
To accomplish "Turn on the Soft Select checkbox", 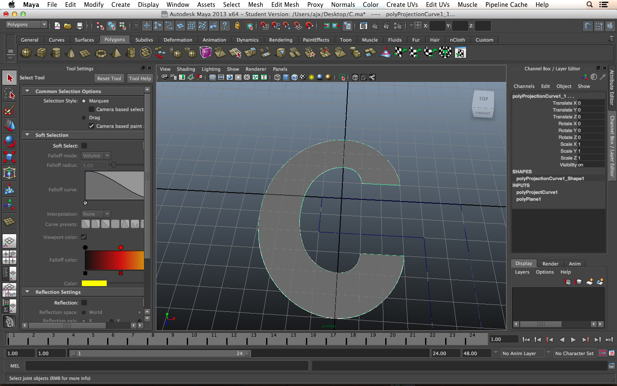I will (84, 146).
